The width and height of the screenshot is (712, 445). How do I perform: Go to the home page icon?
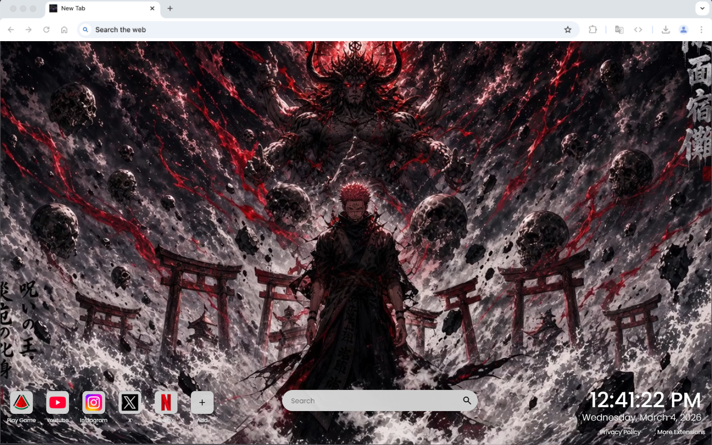pyautogui.click(x=65, y=29)
